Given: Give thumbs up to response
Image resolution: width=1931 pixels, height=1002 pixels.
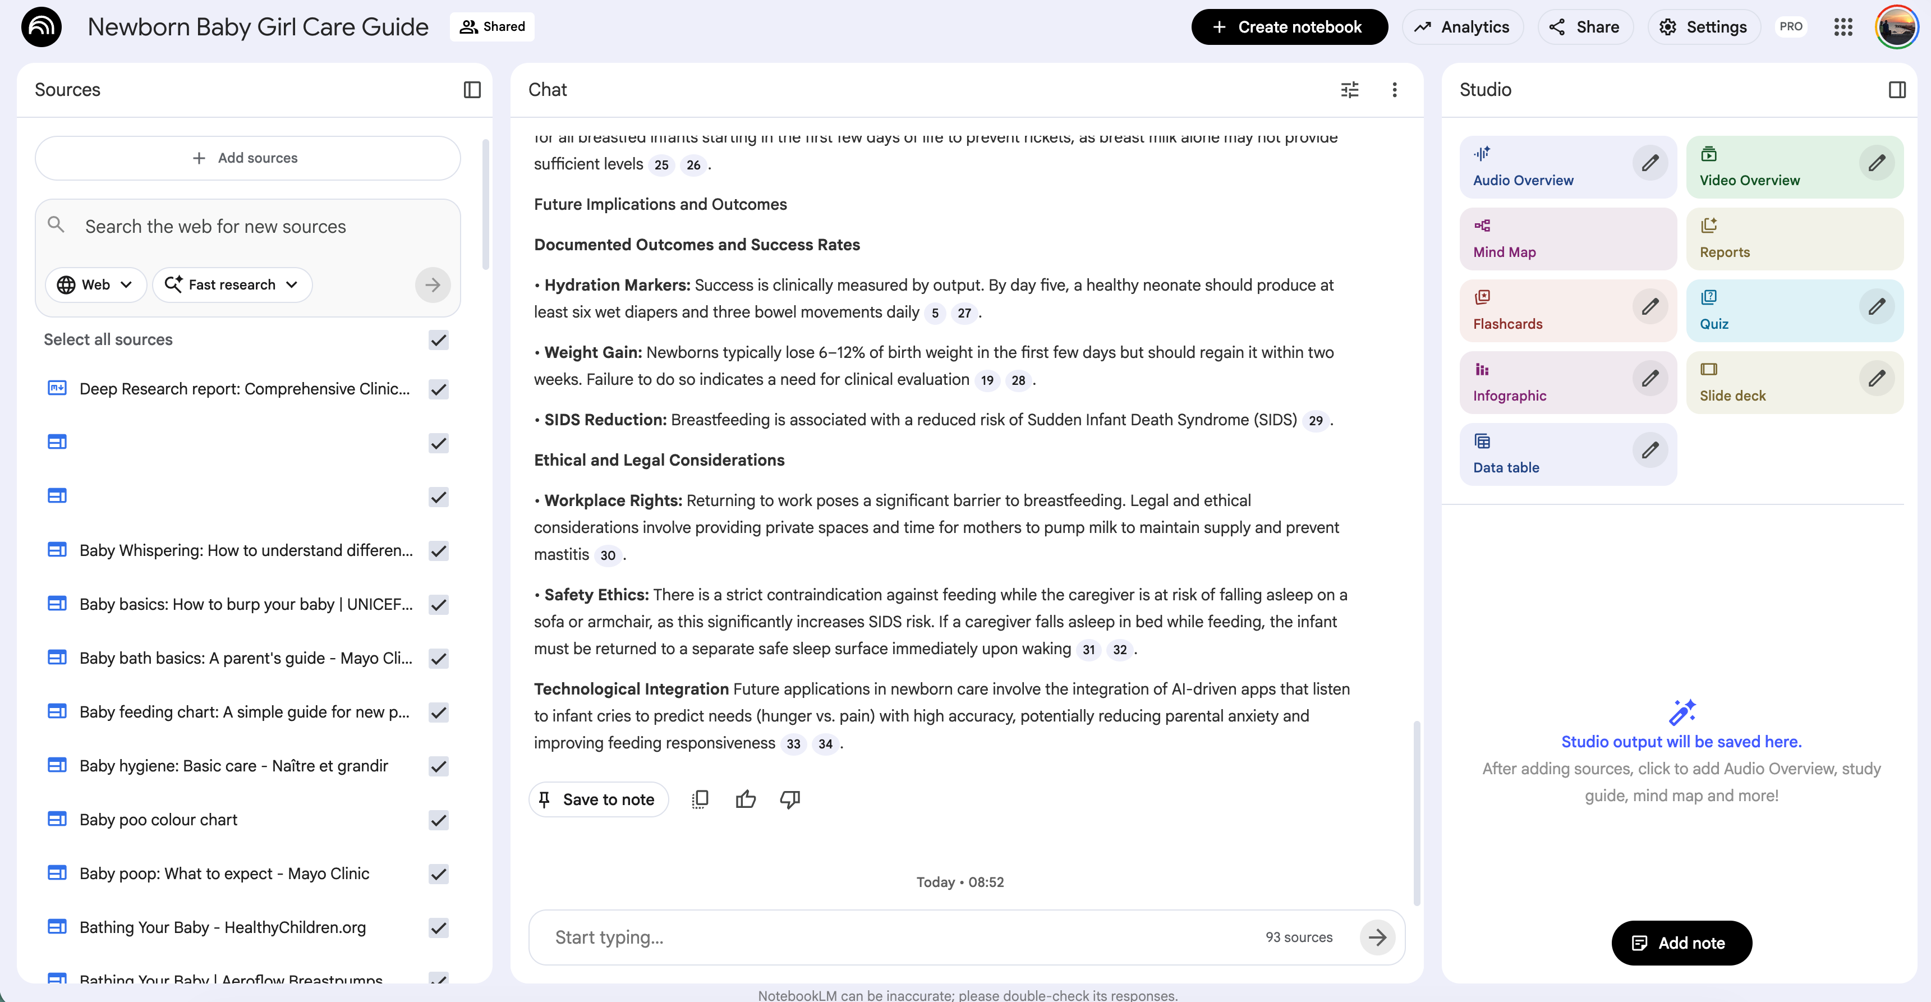Looking at the screenshot, I should click(745, 799).
